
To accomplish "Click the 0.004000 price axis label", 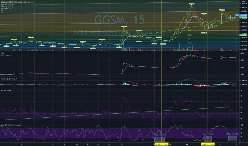I will pyautogui.click(x=243, y=26).
